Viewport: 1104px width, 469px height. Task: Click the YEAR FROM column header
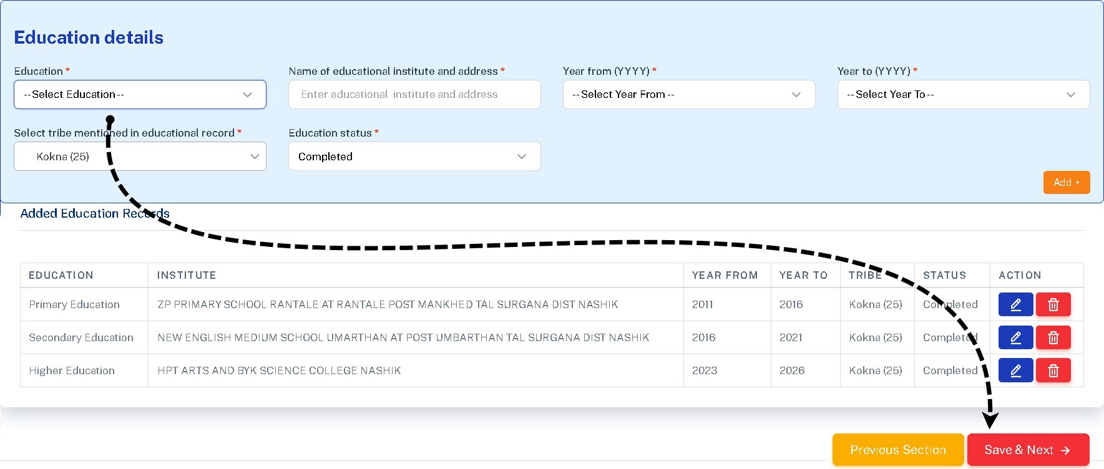725,275
